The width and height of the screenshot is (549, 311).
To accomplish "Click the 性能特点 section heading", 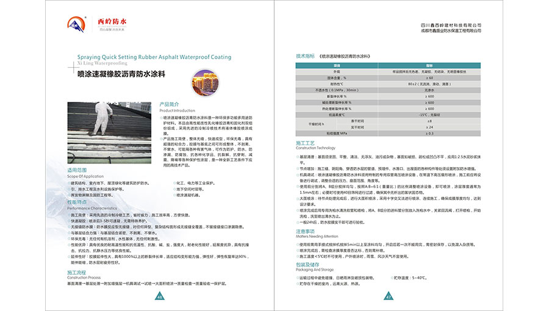I will [77, 202].
